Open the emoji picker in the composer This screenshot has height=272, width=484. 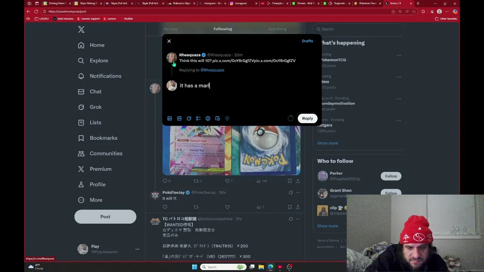208,118
